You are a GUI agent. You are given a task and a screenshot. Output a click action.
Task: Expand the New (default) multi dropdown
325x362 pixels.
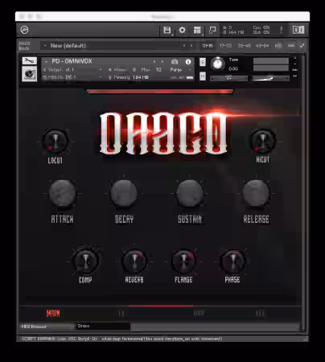coord(44,46)
